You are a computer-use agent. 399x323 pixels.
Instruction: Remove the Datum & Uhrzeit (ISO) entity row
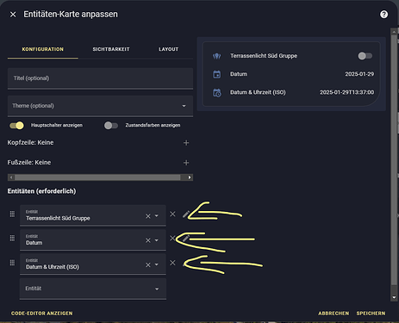[172, 263]
